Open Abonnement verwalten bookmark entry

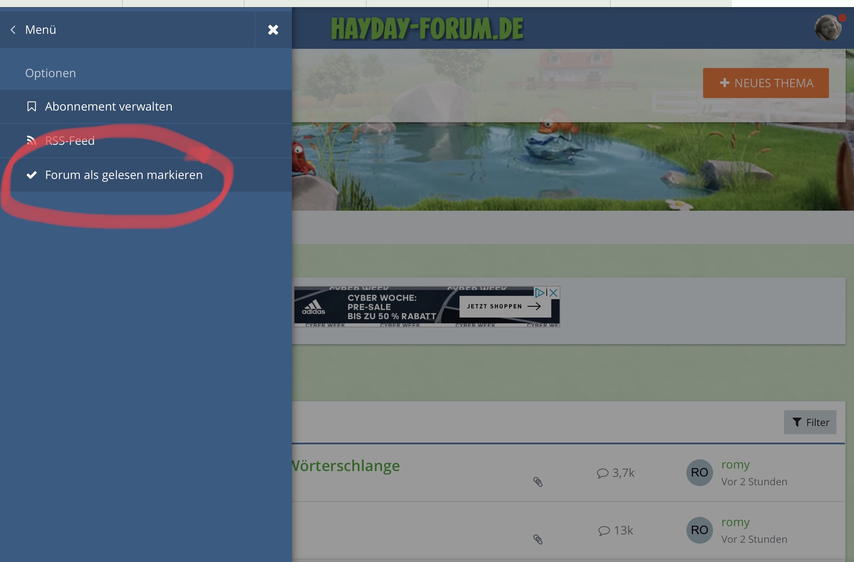coord(108,106)
